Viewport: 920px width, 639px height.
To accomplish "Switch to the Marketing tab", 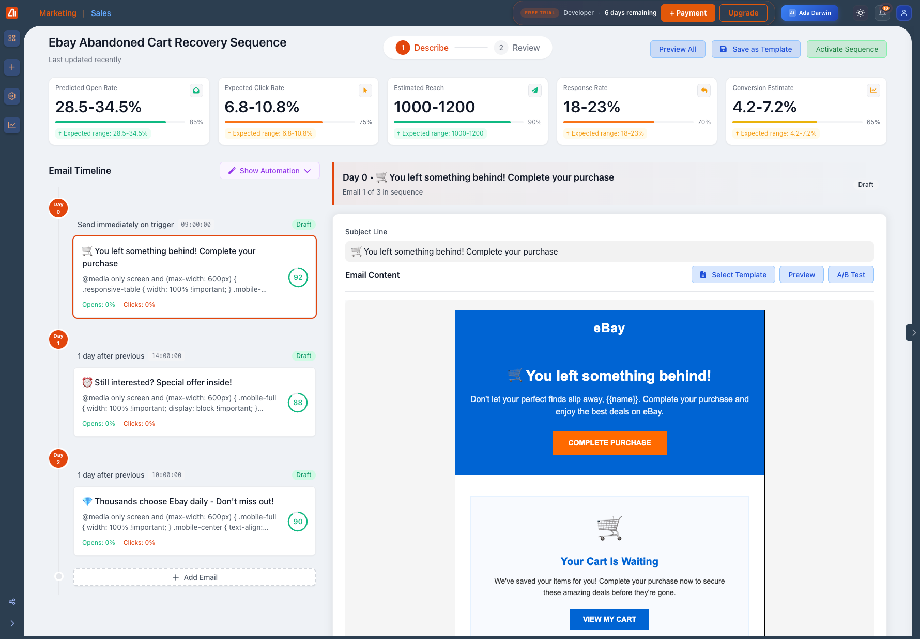I will click(58, 13).
